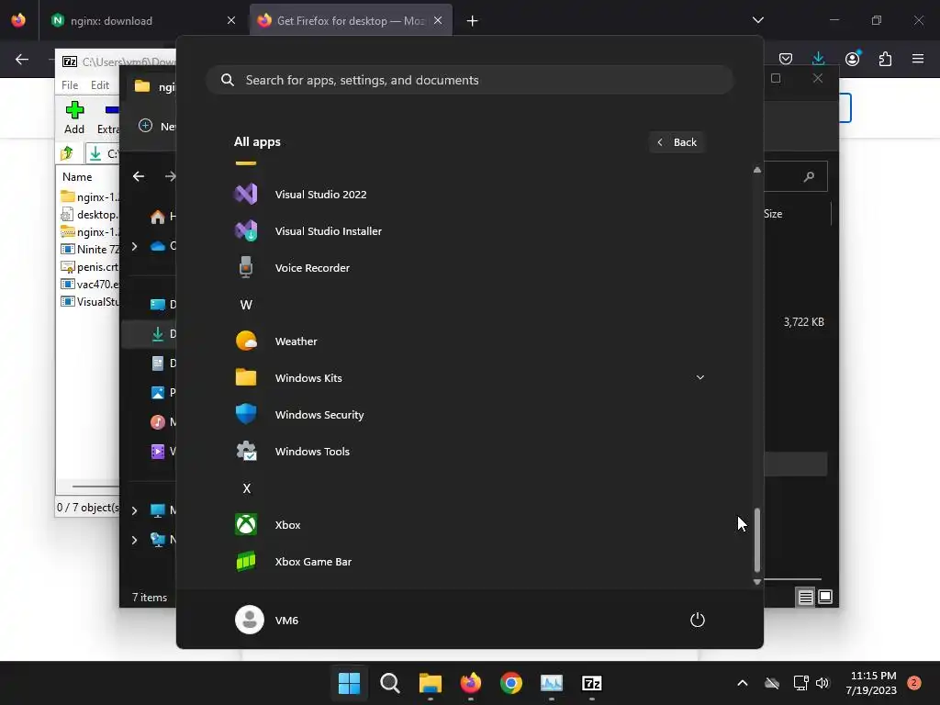Viewport: 940px width, 705px height.
Task: Click the Start menu search field
Action: (469, 80)
